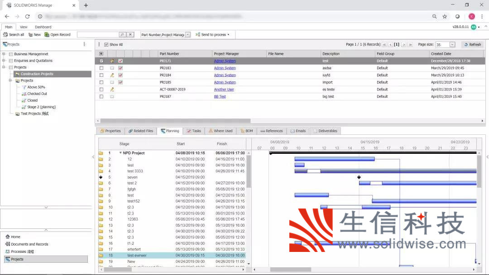Click the milestone diamond icon for stage seven
Screen dimensions: 489x275
(101, 177)
